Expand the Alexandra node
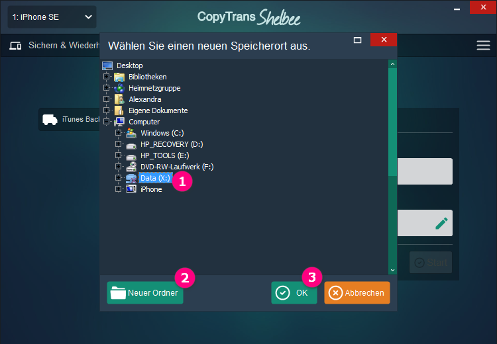497x344 pixels. click(x=106, y=99)
